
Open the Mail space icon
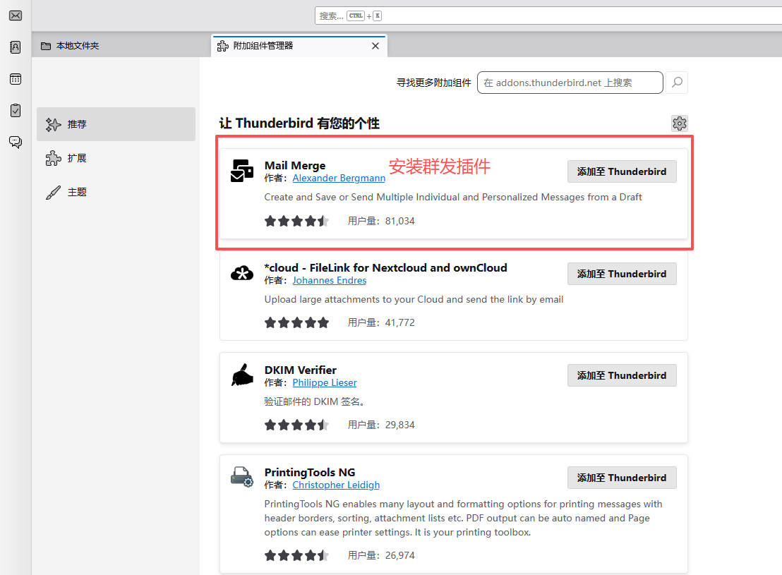[x=16, y=16]
